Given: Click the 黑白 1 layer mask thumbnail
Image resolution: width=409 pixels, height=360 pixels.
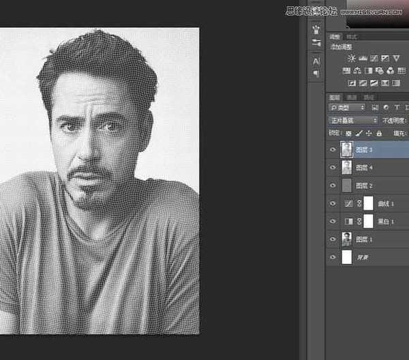Looking at the screenshot, I should 368,221.
